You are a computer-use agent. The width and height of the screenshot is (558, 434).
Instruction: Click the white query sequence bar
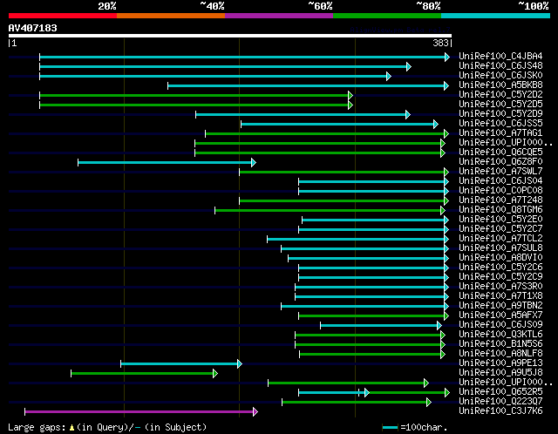pyautogui.click(x=230, y=36)
